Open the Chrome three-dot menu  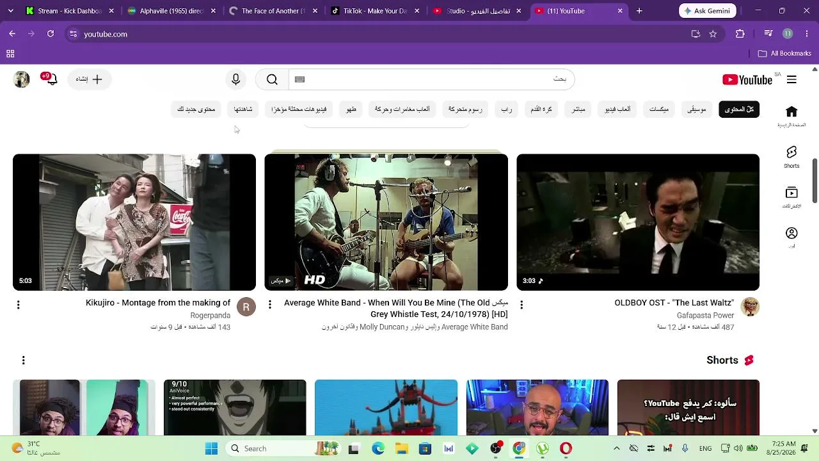[806, 34]
